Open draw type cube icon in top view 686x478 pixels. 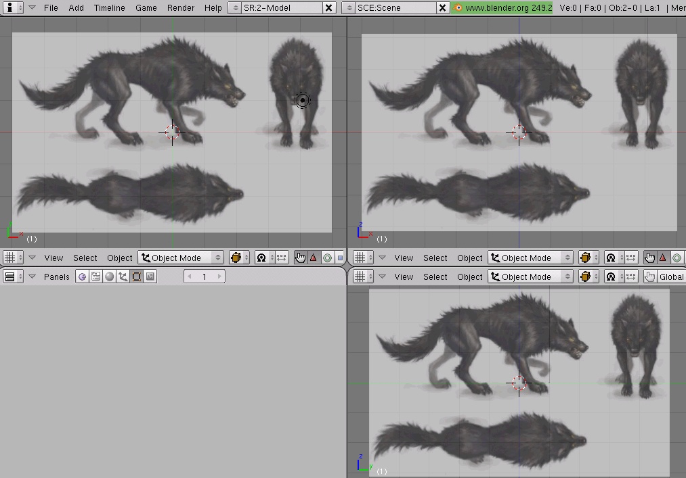point(239,258)
